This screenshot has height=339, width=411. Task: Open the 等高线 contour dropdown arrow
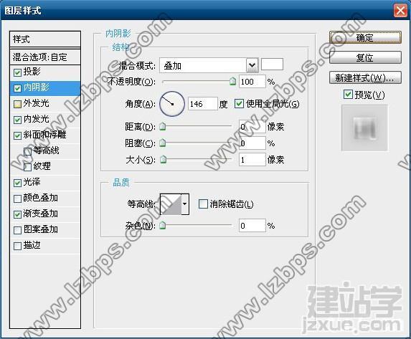[185, 204]
